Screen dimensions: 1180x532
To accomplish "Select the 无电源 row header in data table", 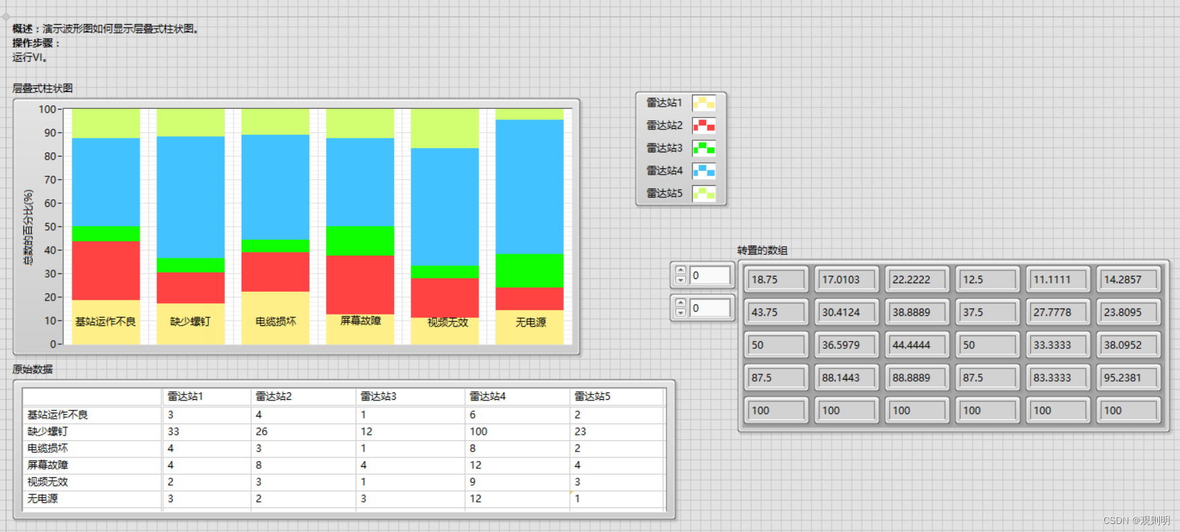I will click(92, 498).
